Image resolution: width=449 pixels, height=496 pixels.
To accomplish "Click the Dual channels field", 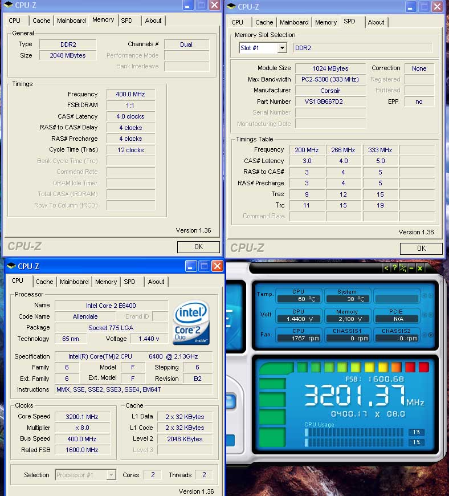I will click(186, 44).
